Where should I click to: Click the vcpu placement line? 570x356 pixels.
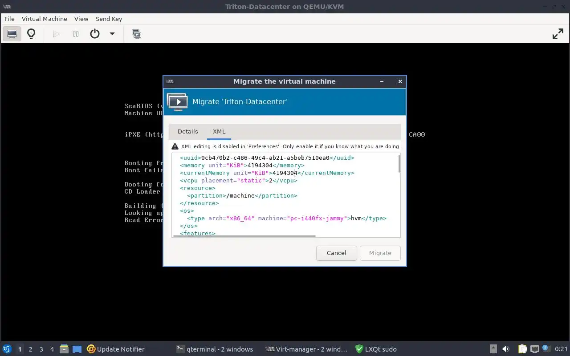pyautogui.click(x=239, y=180)
